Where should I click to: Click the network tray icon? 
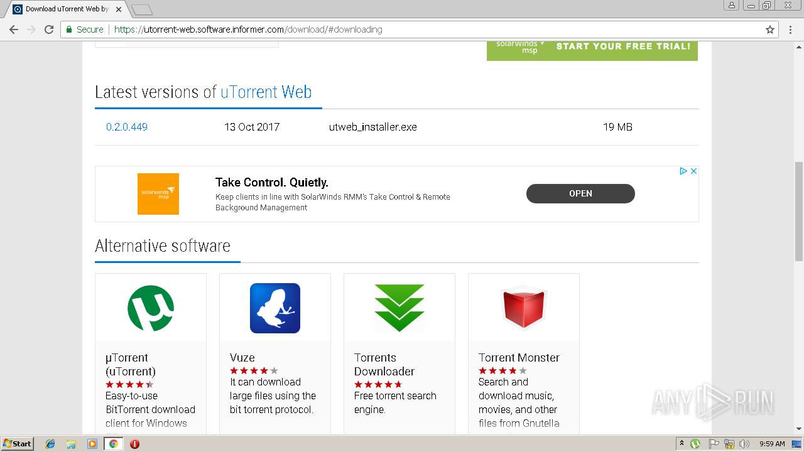point(729,444)
